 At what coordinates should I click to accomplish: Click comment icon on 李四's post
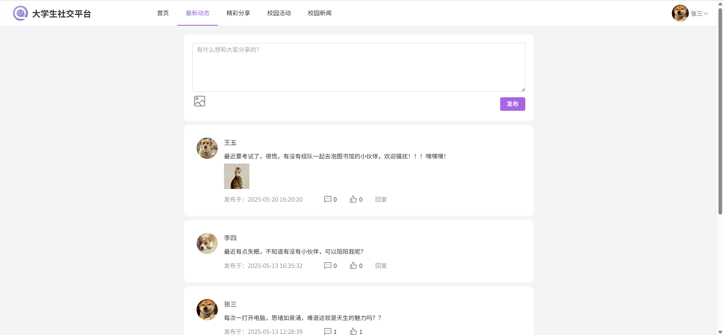coord(328,266)
